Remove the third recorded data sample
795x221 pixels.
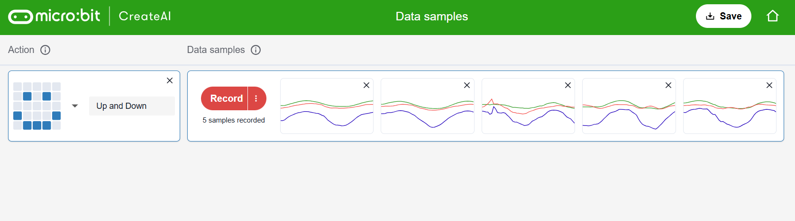pyautogui.click(x=568, y=85)
